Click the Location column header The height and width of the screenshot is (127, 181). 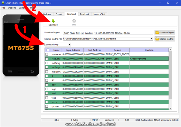coord(149,50)
